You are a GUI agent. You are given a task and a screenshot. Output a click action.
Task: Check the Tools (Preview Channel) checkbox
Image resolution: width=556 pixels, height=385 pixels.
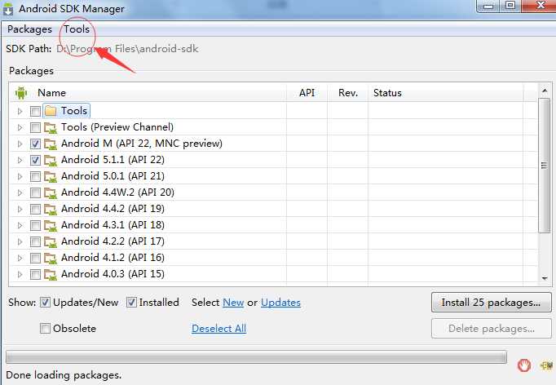click(x=35, y=128)
